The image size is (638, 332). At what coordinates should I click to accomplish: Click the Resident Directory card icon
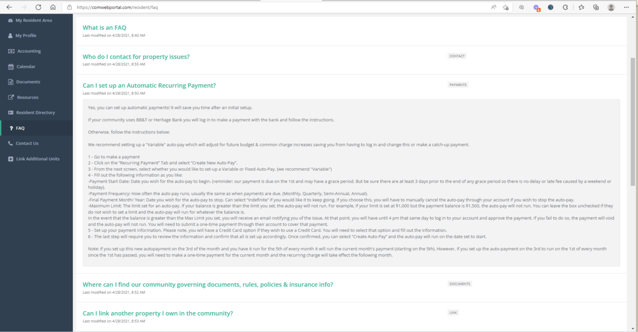11,112
